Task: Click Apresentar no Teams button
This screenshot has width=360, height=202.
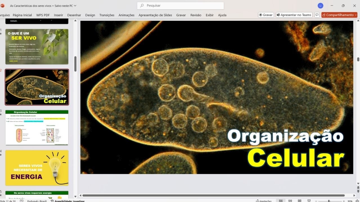Action: [x=294, y=15]
